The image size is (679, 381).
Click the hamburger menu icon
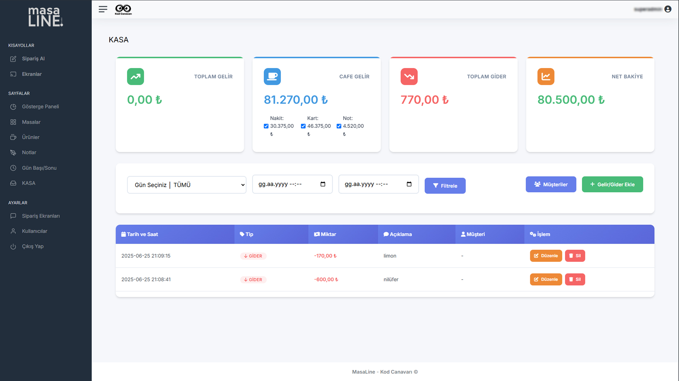coord(103,9)
